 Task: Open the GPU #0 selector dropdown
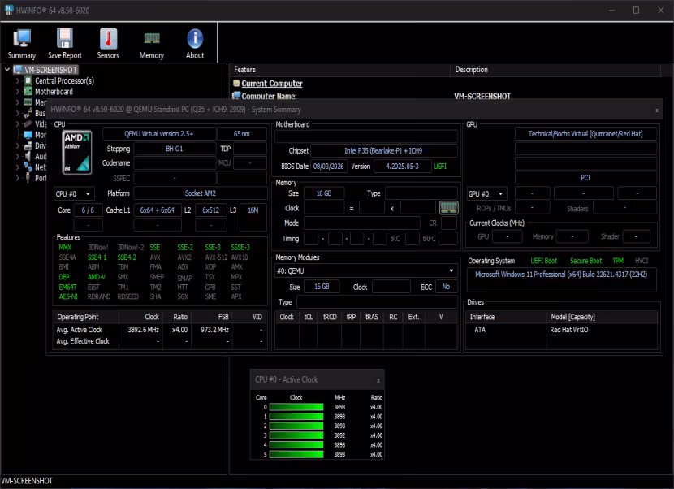pos(486,194)
